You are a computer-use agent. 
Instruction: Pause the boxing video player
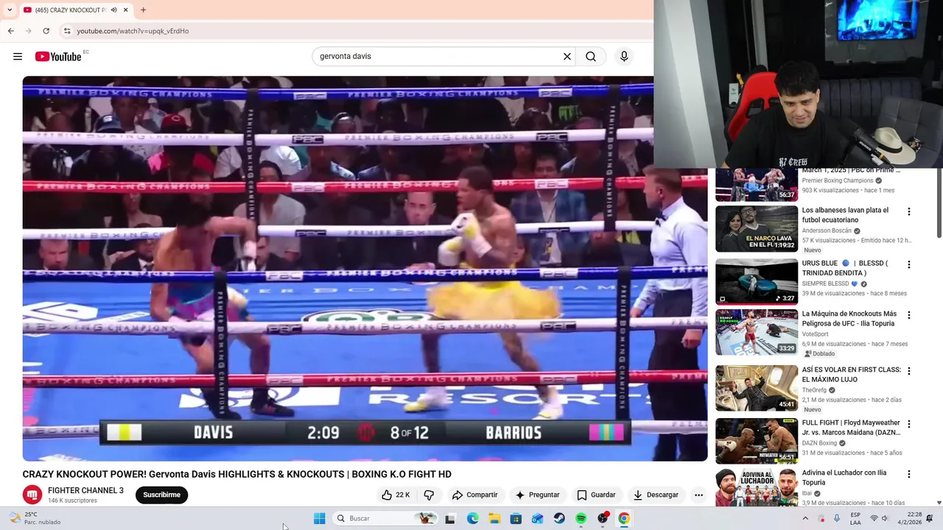(x=365, y=269)
